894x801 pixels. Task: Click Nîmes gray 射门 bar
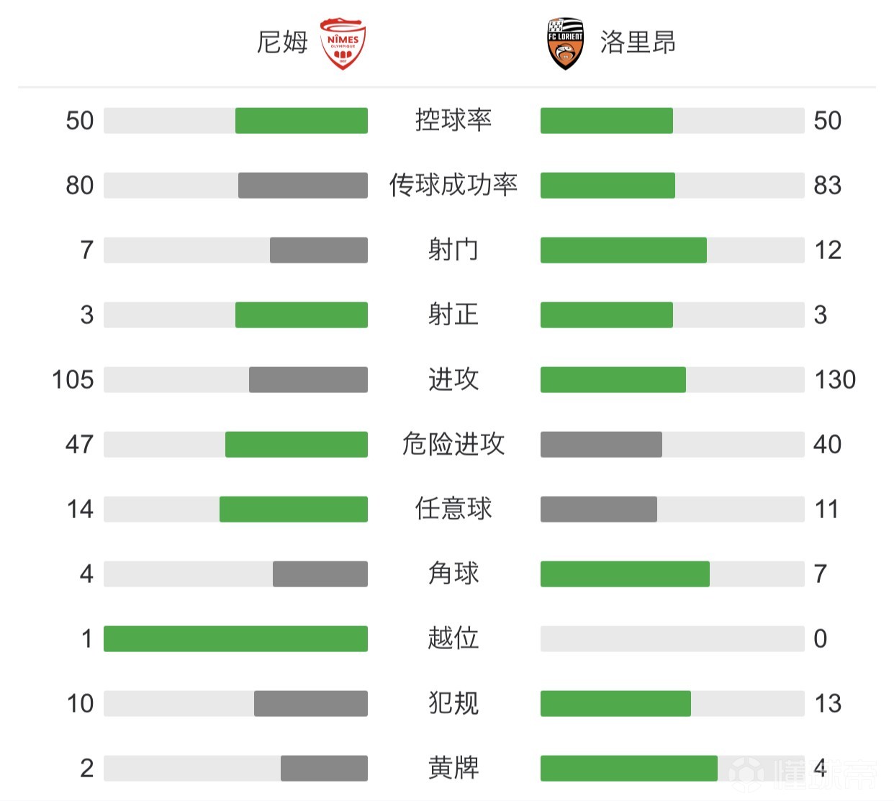click(319, 250)
